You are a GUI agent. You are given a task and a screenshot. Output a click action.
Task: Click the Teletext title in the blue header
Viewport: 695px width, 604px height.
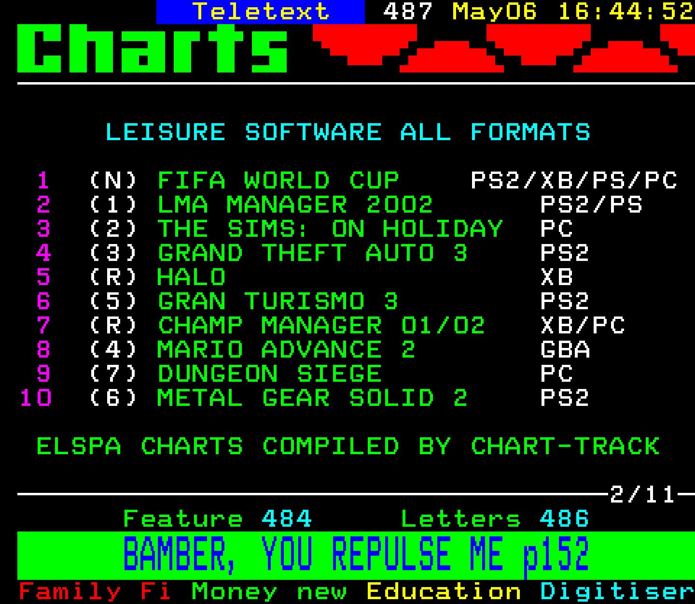(261, 12)
